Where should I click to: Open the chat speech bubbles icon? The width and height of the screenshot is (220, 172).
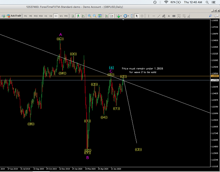[x=217, y=16]
